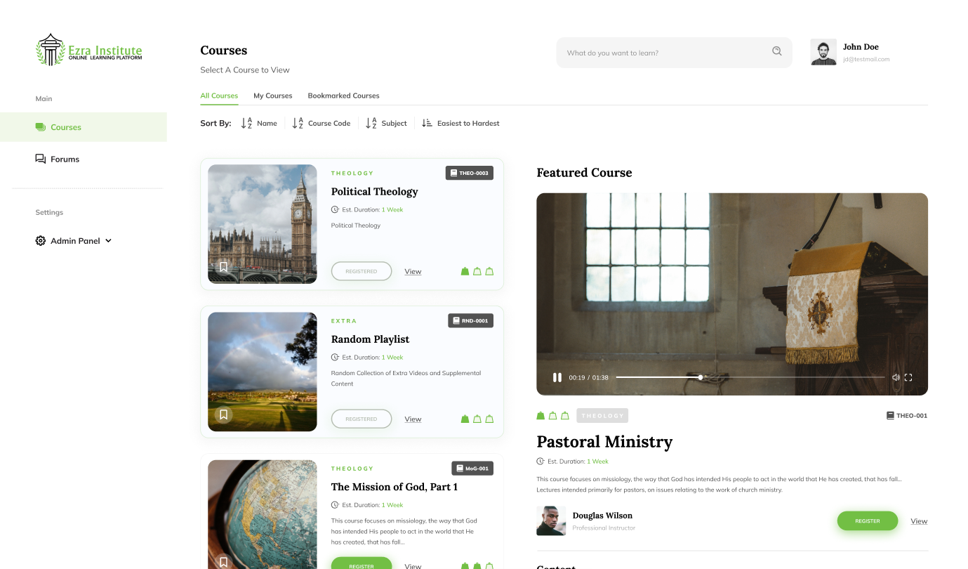This screenshot has height=569, width=968.
Task: Bookmark the Random Playlist course
Action: click(223, 414)
